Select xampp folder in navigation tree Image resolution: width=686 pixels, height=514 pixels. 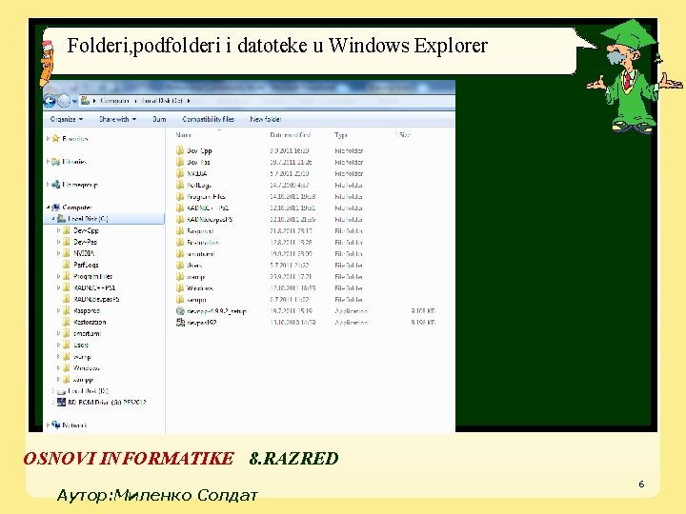click(x=83, y=380)
